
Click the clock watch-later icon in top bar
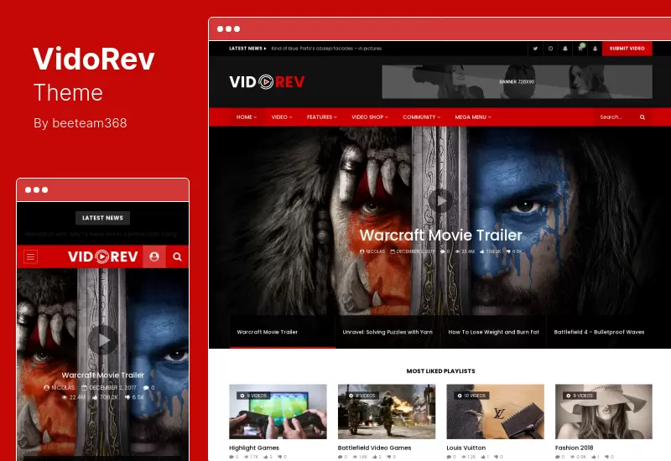tap(550, 49)
